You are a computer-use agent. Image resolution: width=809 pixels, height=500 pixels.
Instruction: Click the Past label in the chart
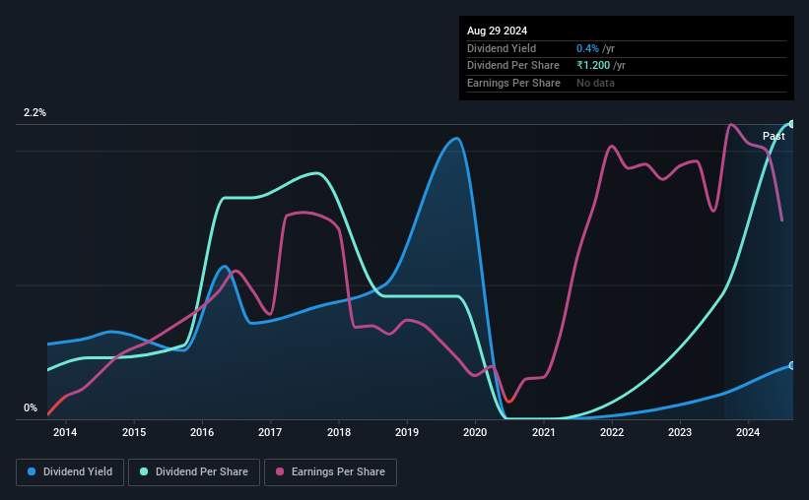(x=774, y=136)
